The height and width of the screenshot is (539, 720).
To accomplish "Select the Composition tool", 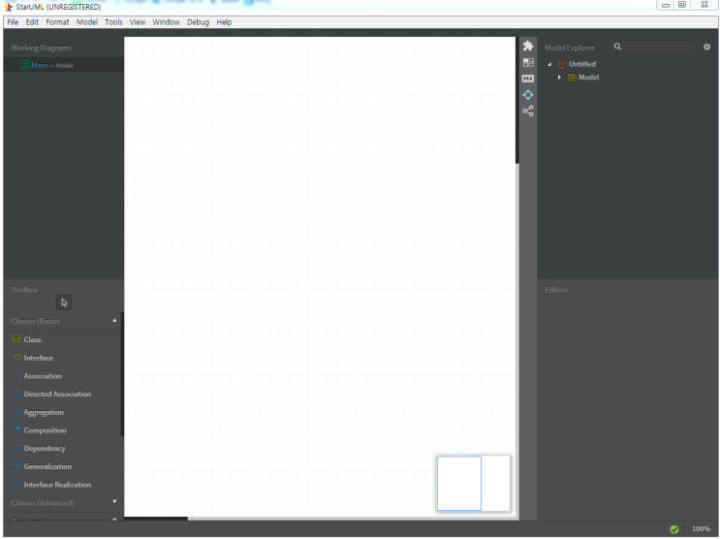I will click(45, 430).
